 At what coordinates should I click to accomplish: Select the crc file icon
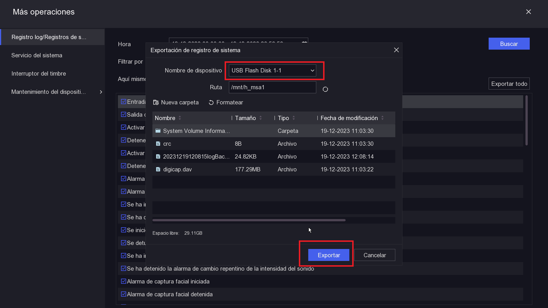pos(158,144)
